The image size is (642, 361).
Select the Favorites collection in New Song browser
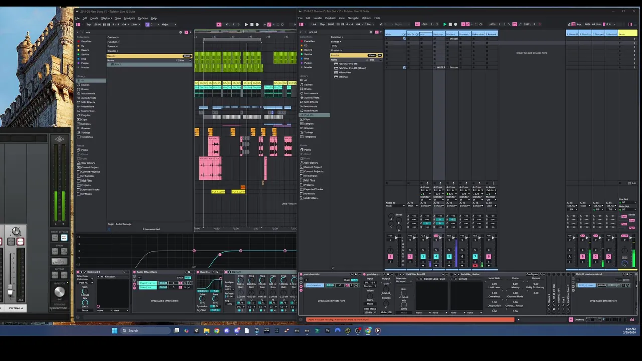86,41
